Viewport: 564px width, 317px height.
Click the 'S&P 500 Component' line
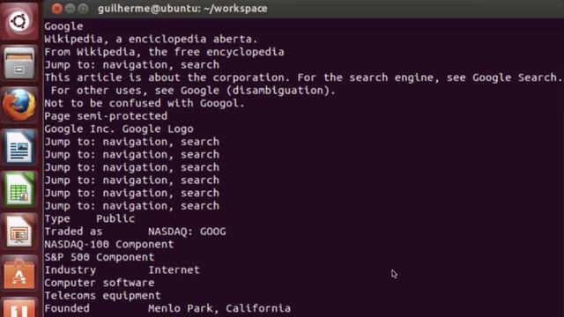tap(100, 257)
